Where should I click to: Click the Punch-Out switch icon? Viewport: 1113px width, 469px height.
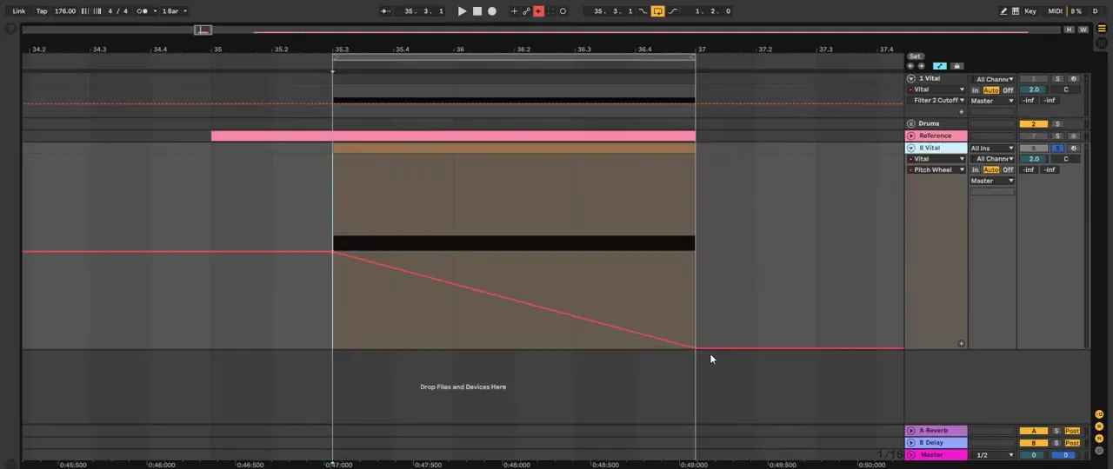click(673, 11)
